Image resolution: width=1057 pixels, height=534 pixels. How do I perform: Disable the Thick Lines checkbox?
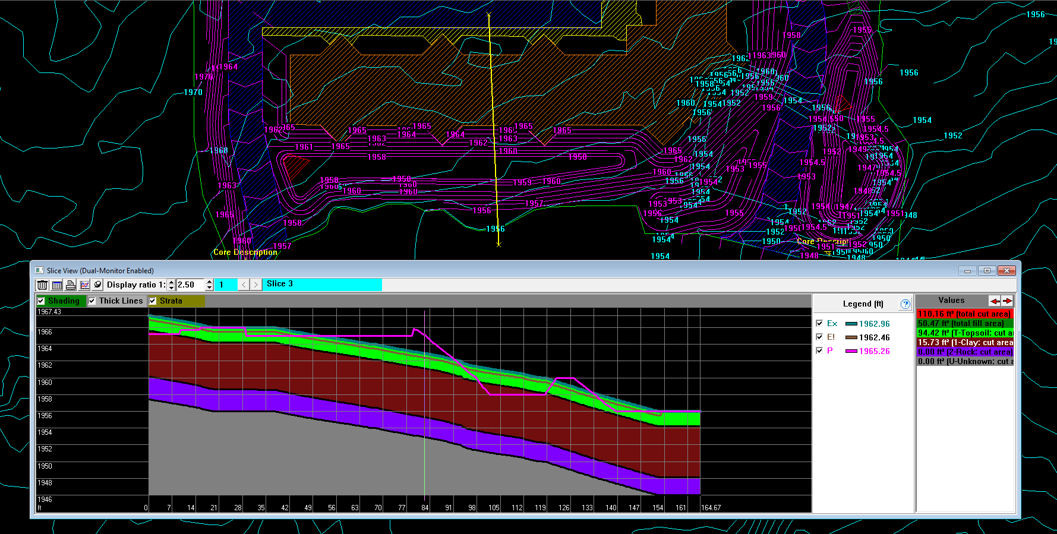coord(92,301)
